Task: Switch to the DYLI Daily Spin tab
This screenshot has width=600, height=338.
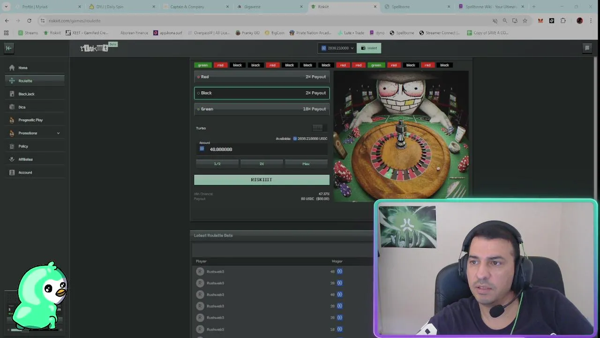Action: click(x=121, y=7)
